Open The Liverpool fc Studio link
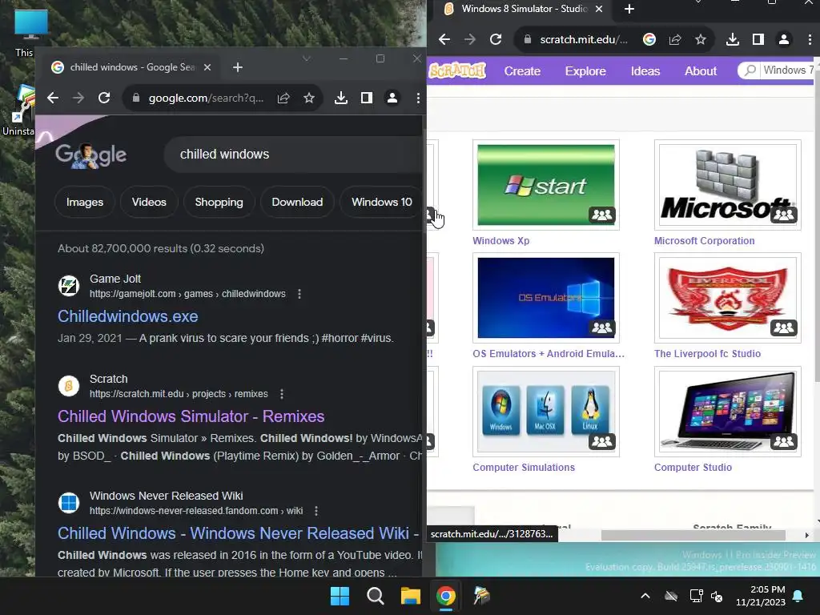 click(x=707, y=353)
